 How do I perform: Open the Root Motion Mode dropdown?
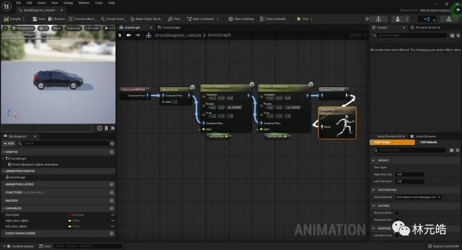coord(418,197)
